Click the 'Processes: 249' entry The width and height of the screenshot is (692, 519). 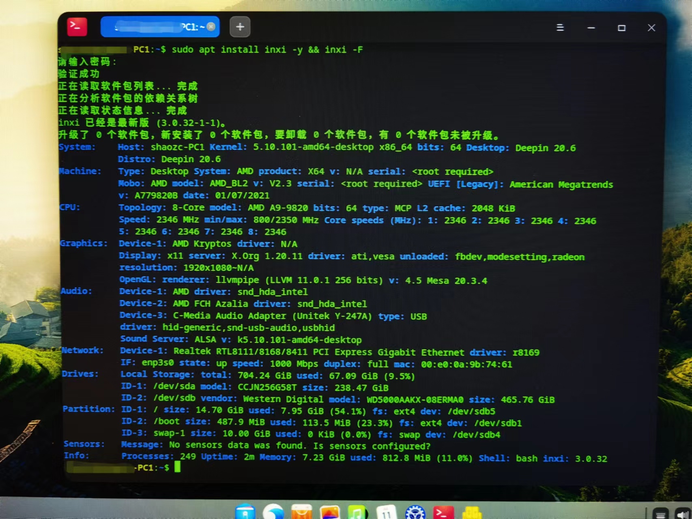[159, 456]
